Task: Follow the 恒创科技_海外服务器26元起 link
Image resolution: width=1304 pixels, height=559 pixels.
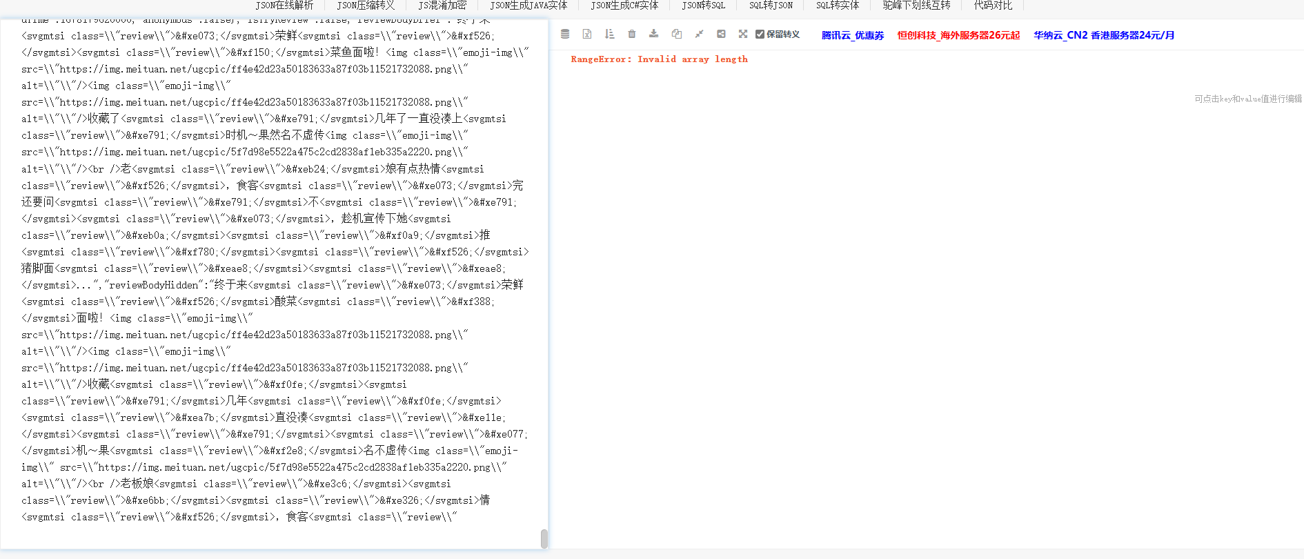Action: (958, 35)
